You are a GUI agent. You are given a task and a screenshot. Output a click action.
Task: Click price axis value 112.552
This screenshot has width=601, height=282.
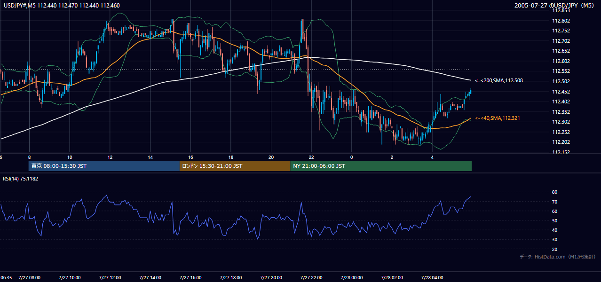point(561,71)
